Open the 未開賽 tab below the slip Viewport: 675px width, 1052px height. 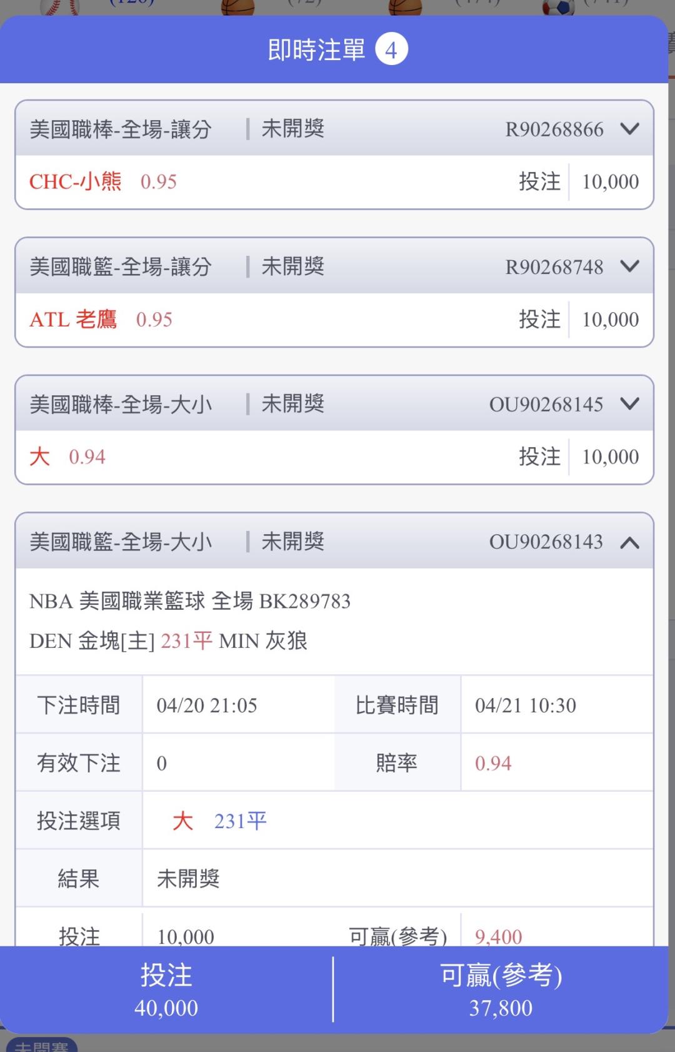coord(41,1046)
